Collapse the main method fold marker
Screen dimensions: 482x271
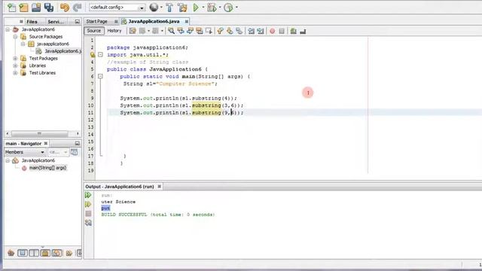[x=100, y=76]
